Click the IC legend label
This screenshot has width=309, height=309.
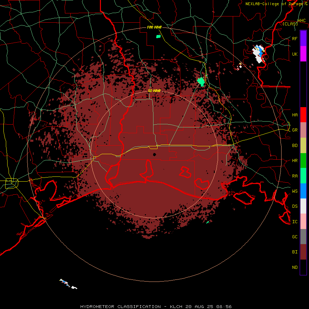(x=295, y=221)
